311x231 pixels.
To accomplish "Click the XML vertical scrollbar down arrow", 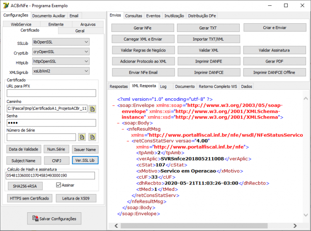I will coord(306,215).
